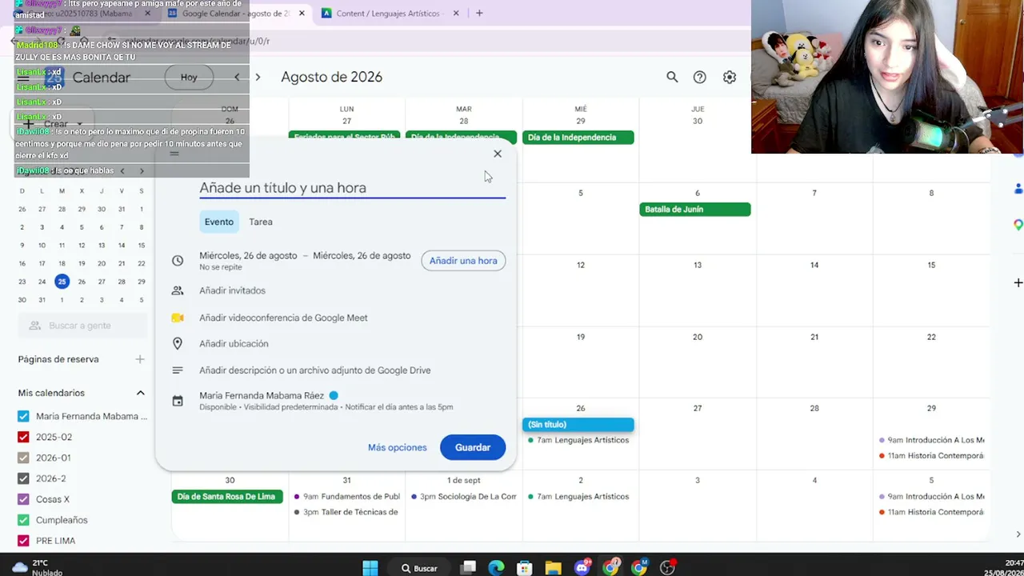The height and width of the screenshot is (576, 1024).
Task: Toggle the 2025-02 calendar checkbox
Action: [x=23, y=437]
